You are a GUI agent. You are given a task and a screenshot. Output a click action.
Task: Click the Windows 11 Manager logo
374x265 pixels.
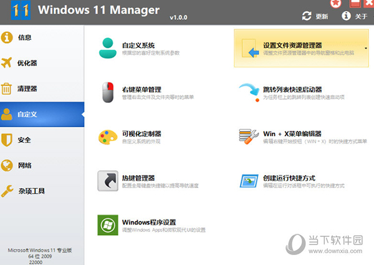pos(21,10)
